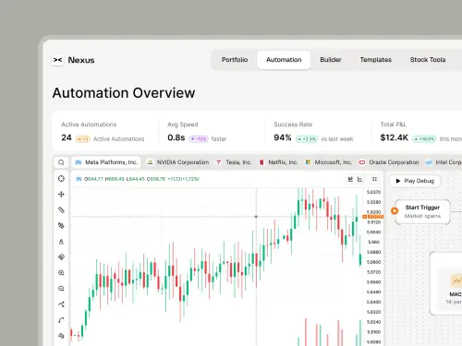Click the 'Automation Overview' heading
Screen dimensions: 462x346
click(x=124, y=93)
